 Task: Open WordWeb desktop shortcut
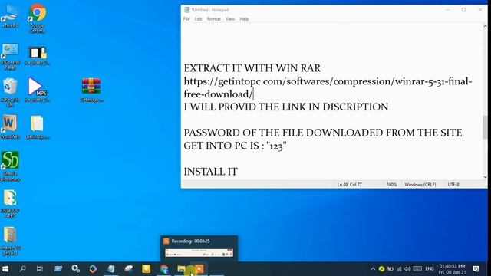10,127
